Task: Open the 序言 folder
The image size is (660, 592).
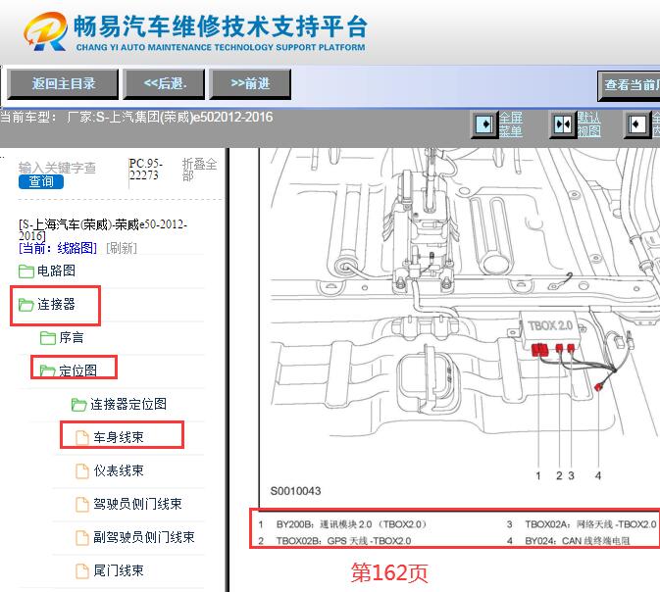Action: click(x=72, y=337)
